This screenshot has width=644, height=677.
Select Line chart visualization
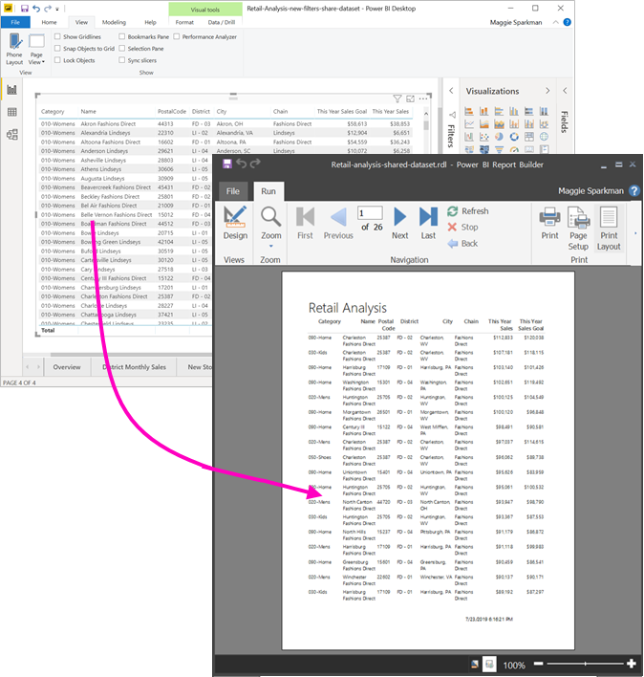pyautogui.click(x=469, y=124)
